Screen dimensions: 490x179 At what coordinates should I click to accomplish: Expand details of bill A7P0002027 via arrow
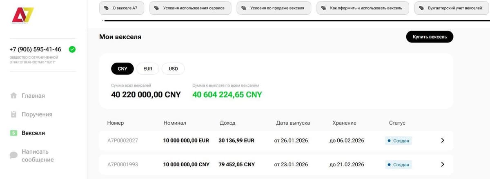click(x=443, y=141)
